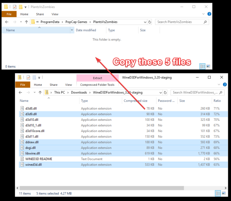Select d3d10core.dll file name
Image resolution: width=231 pixels, height=201 pixels.
coord(35,131)
